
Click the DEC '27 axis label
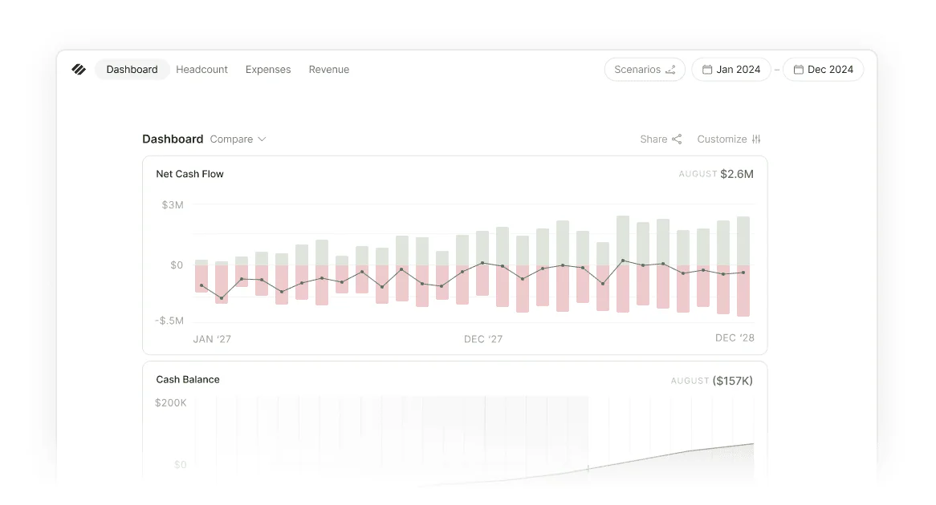(x=483, y=339)
